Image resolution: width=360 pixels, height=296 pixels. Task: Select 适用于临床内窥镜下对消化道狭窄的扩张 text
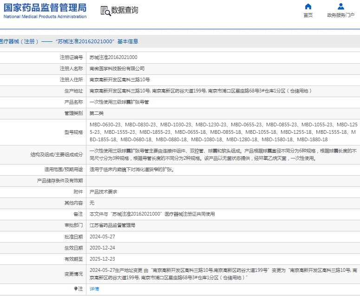click(x=131, y=170)
